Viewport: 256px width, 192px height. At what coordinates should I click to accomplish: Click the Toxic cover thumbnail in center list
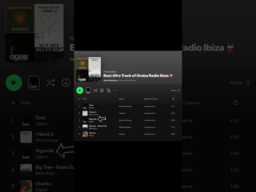tap(85, 106)
